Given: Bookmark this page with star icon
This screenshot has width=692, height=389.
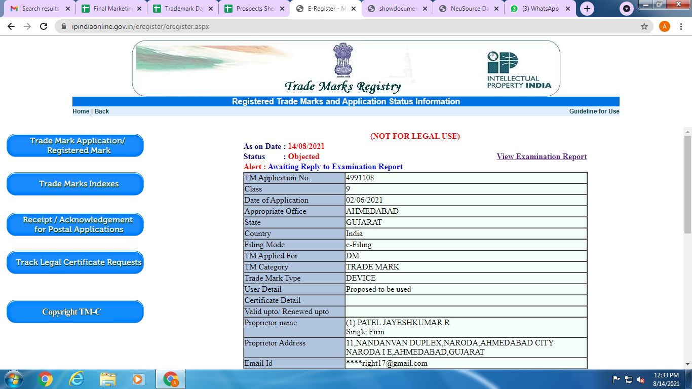Looking at the screenshot, I should (x=644, y=26).
